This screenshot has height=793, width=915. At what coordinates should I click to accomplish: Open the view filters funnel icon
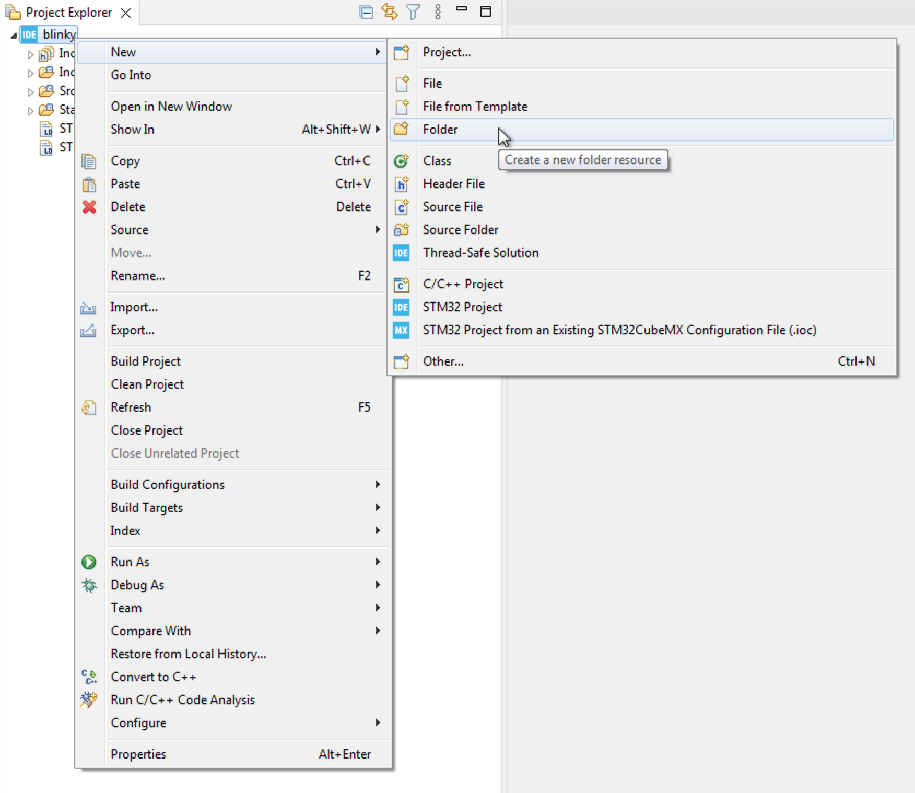413,11
